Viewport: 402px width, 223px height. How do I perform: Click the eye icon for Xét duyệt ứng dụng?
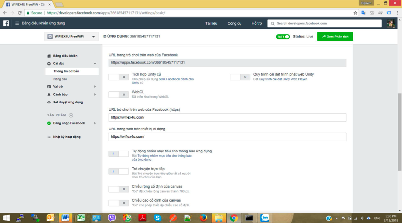point(49,102)
